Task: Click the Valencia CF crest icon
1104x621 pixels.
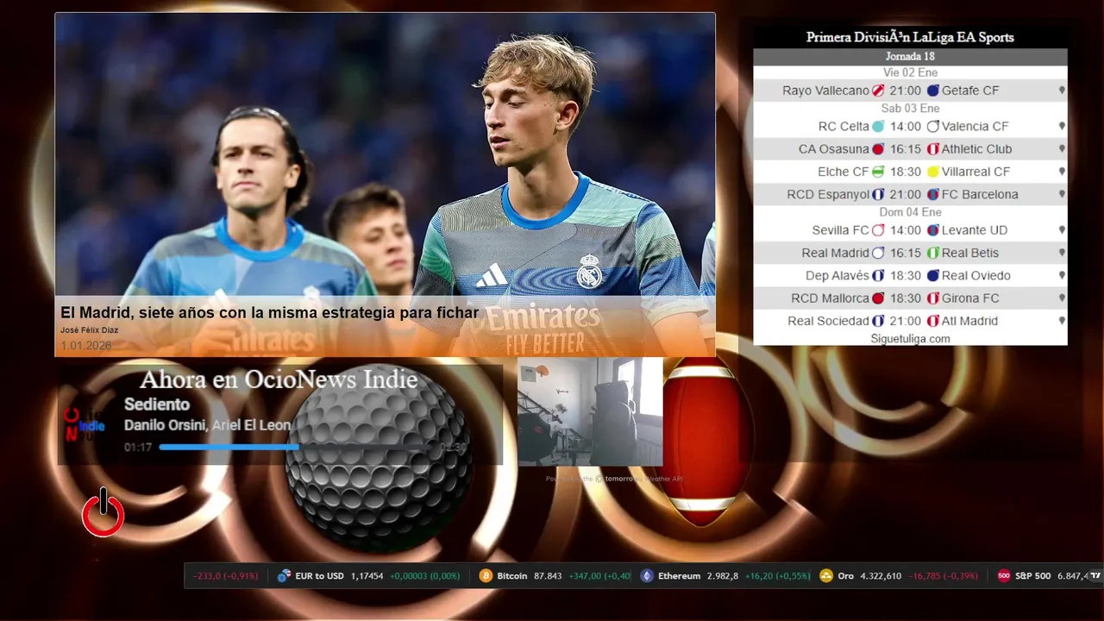Action: pos(933,126)
